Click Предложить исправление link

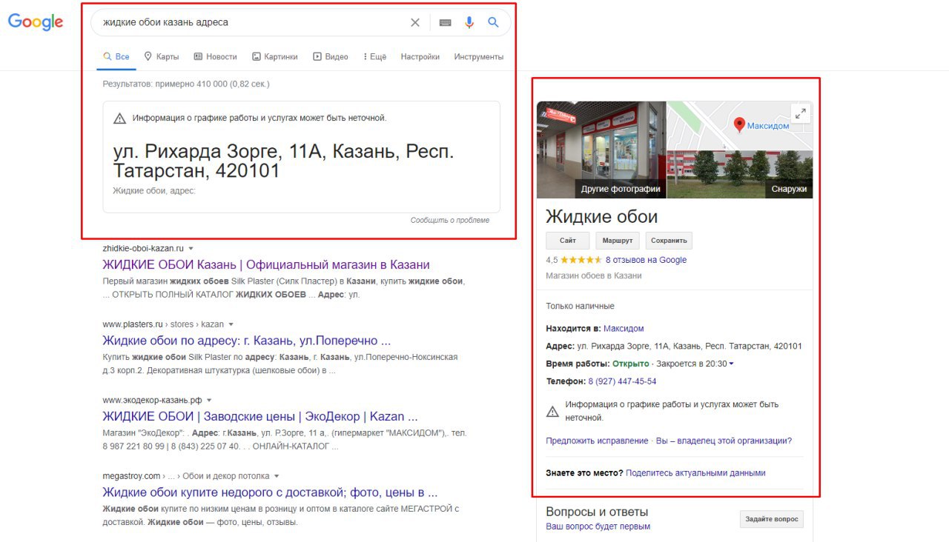597,441
